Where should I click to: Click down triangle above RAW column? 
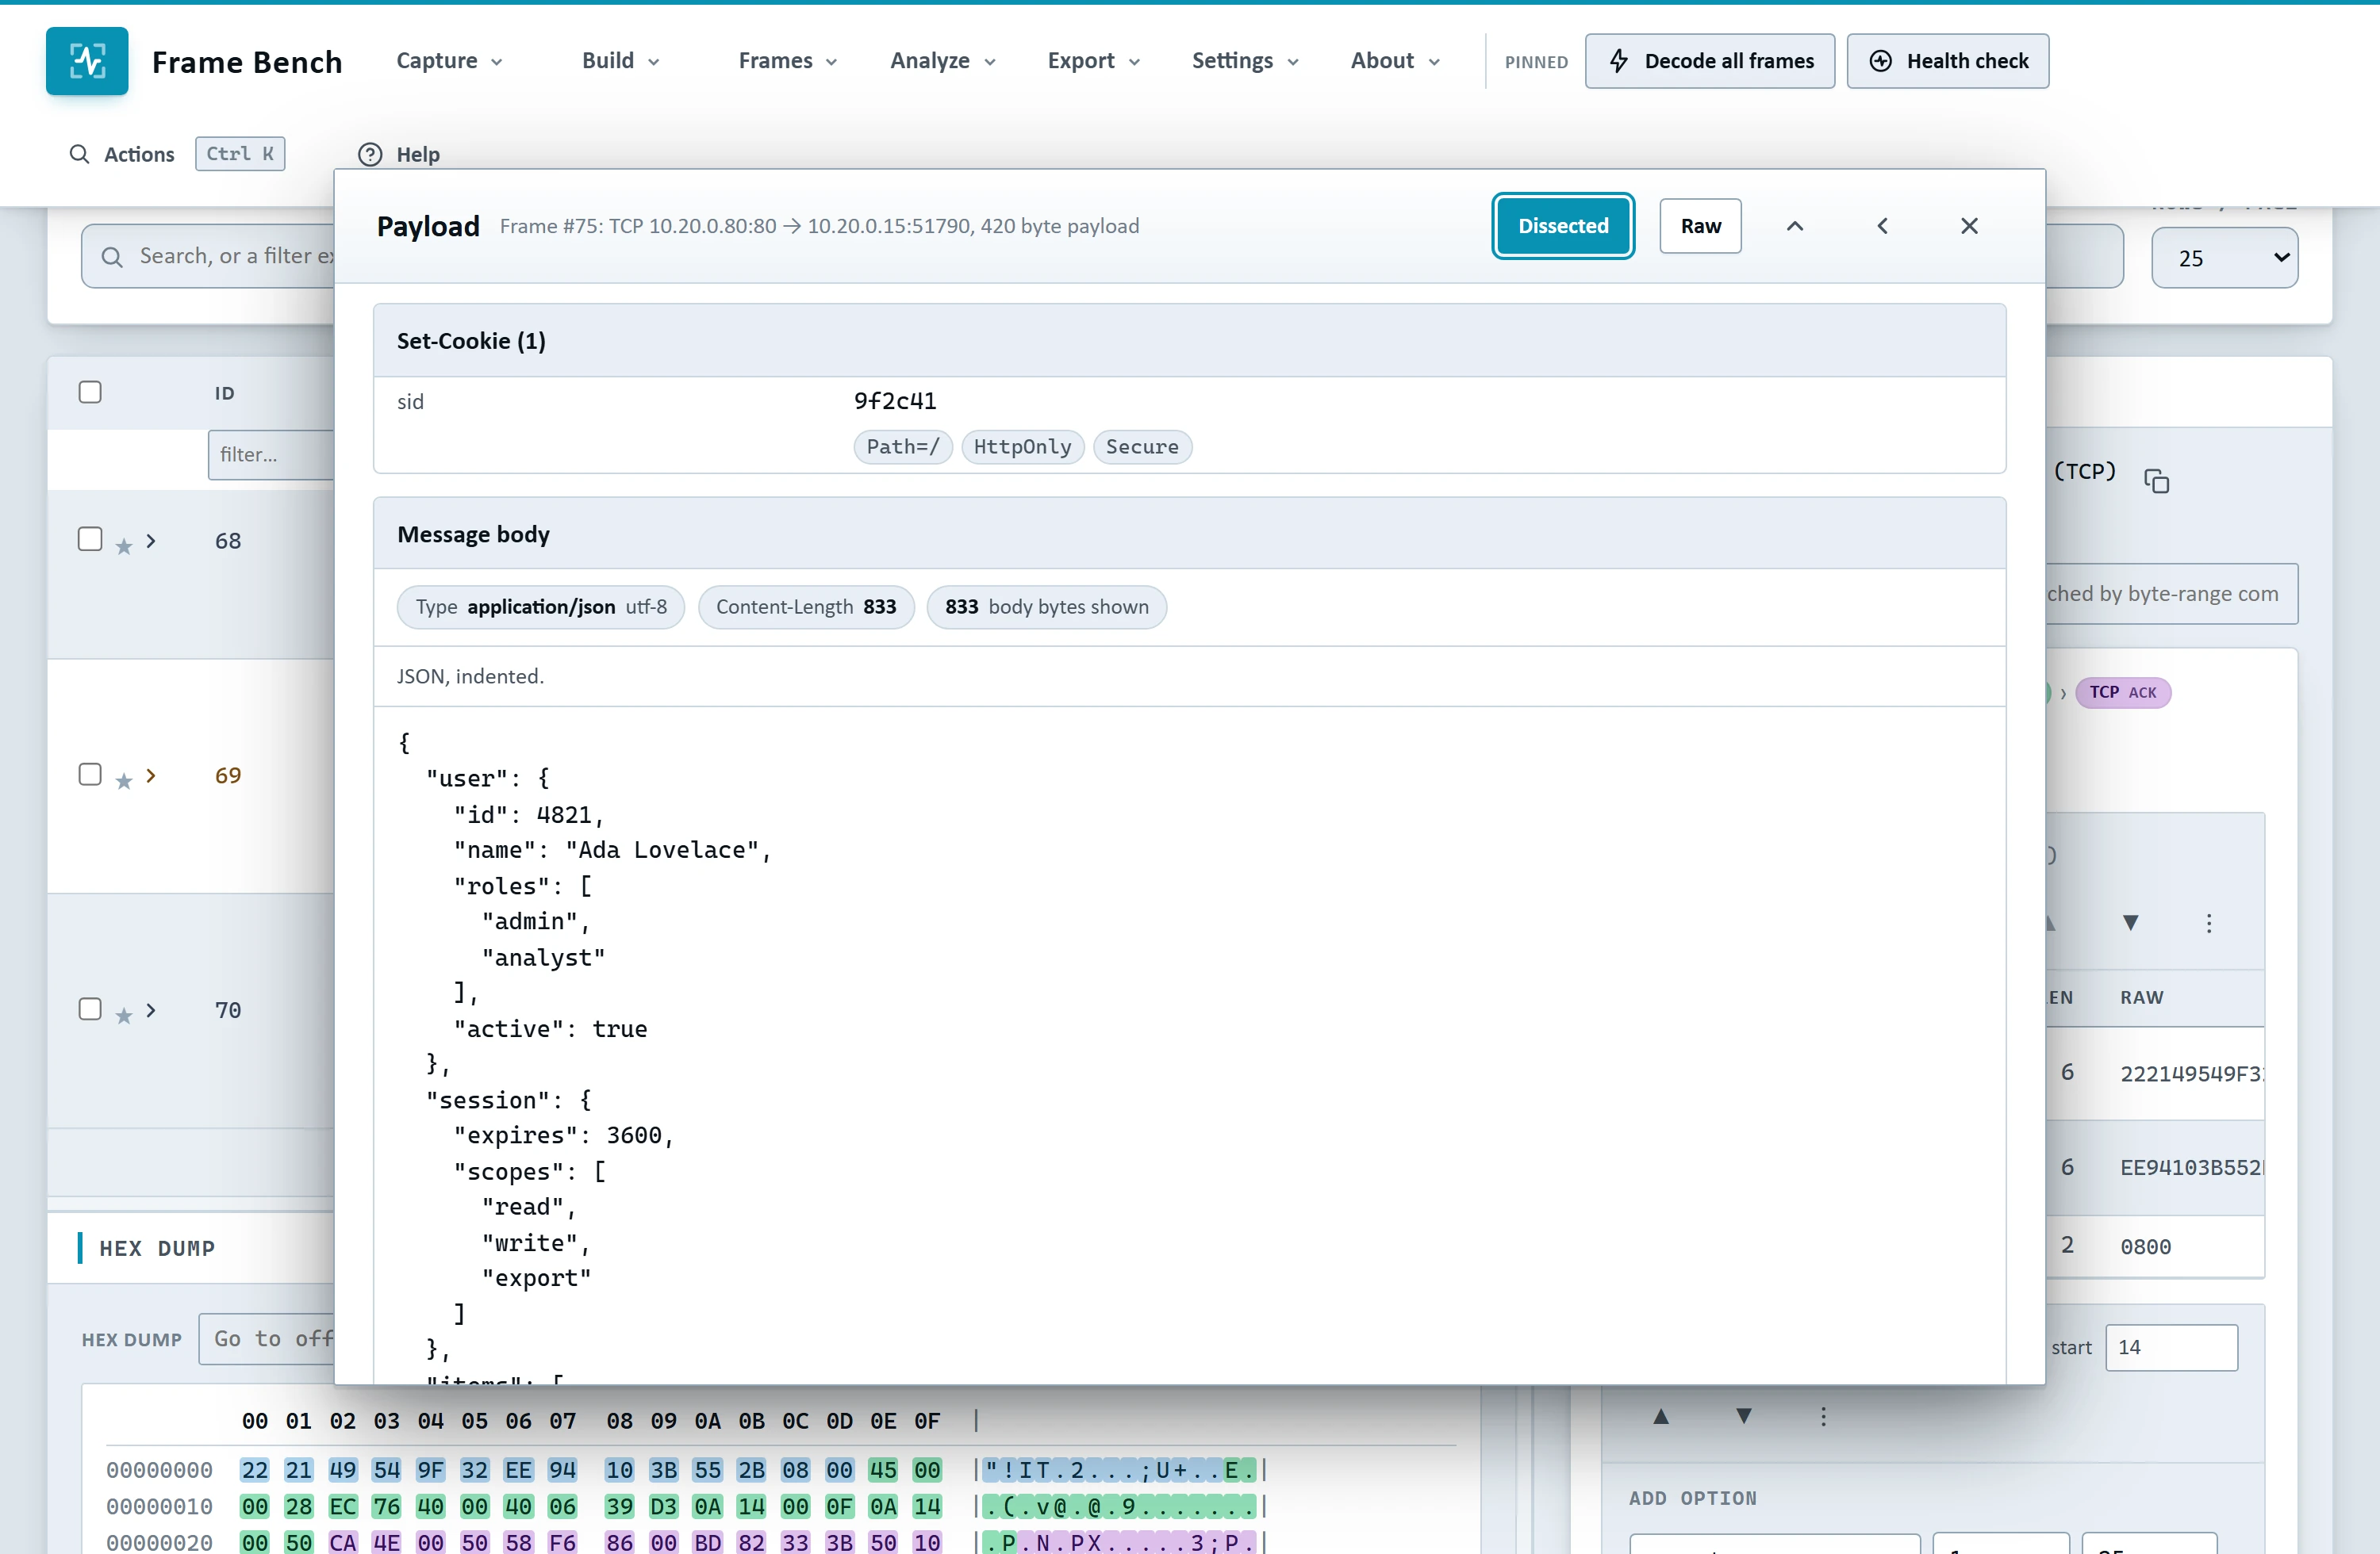click(x=2131, y=922)
